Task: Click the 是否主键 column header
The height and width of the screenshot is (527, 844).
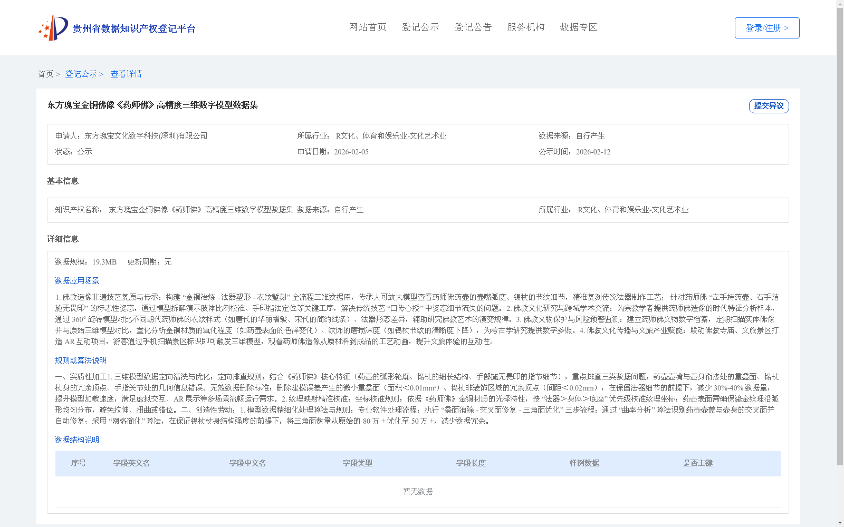Action: click(697, 463)
